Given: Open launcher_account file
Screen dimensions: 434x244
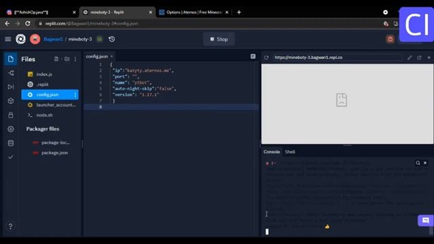Looking at the screenshot, I should point(50,105).
